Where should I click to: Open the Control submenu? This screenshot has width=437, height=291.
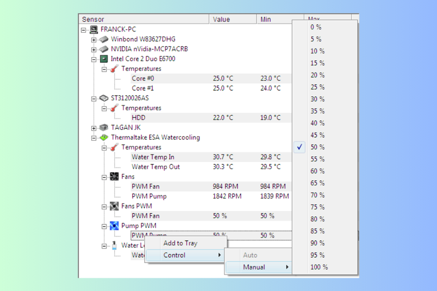[x=186, y=255]
